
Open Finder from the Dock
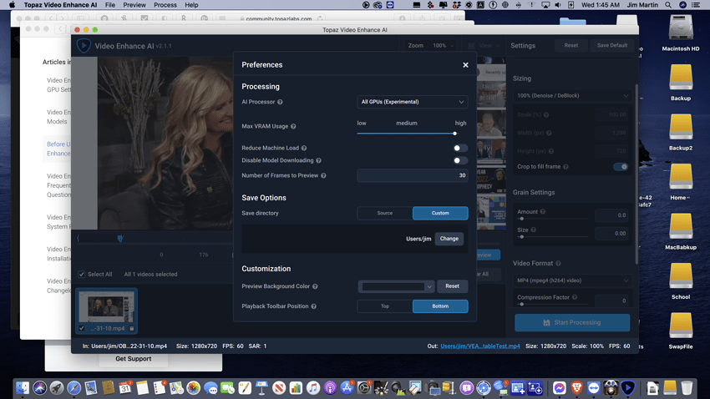(23, 387)
